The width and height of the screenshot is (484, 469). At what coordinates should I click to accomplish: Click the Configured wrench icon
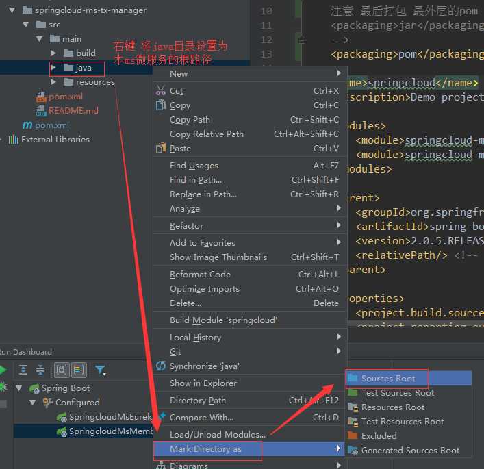click(x=48, y=402)
